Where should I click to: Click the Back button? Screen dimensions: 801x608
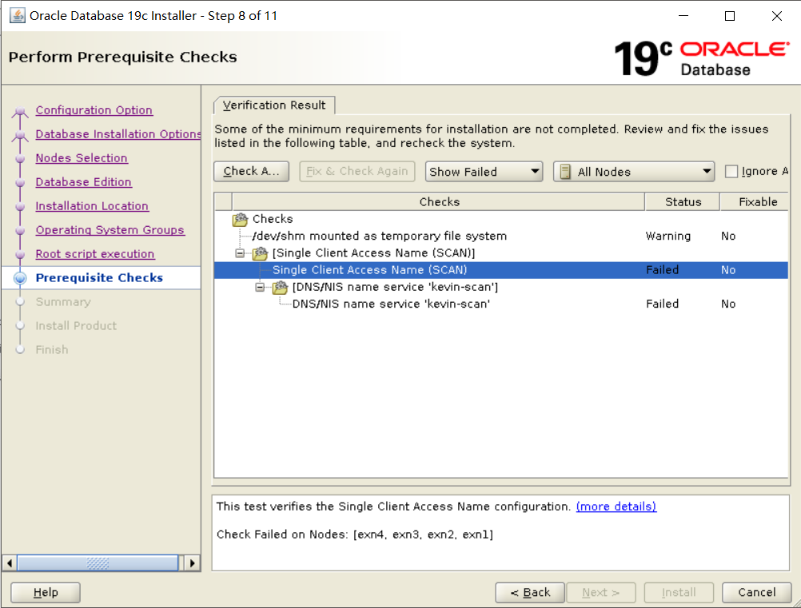pyautogui.click(x=530, y=593)
